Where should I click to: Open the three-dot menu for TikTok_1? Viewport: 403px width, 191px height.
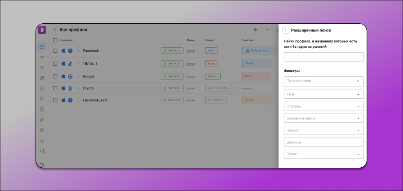(78, 64)
